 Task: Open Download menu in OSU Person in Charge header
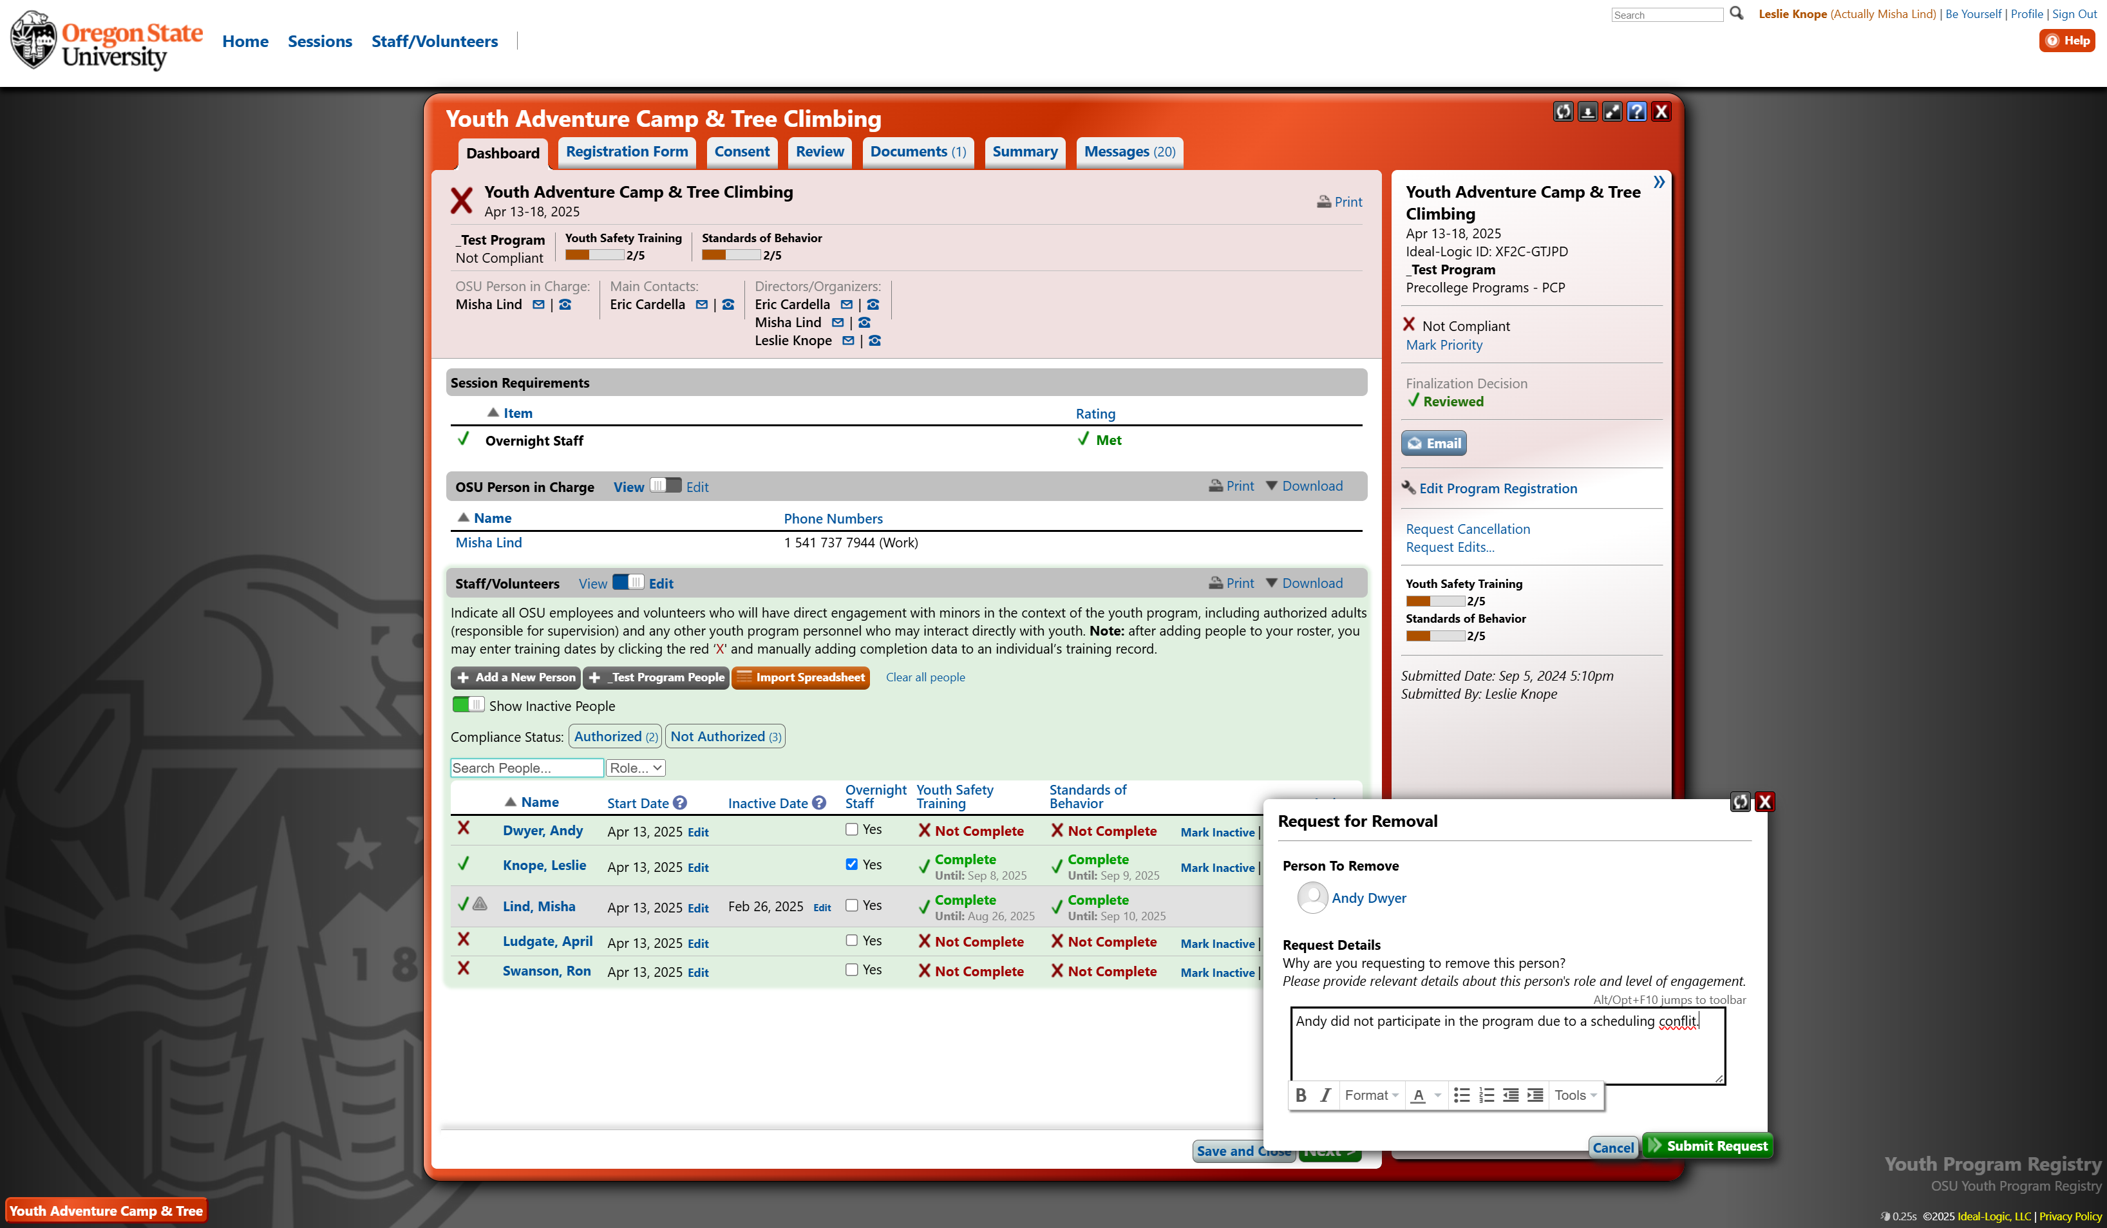tap(1305, 486)
